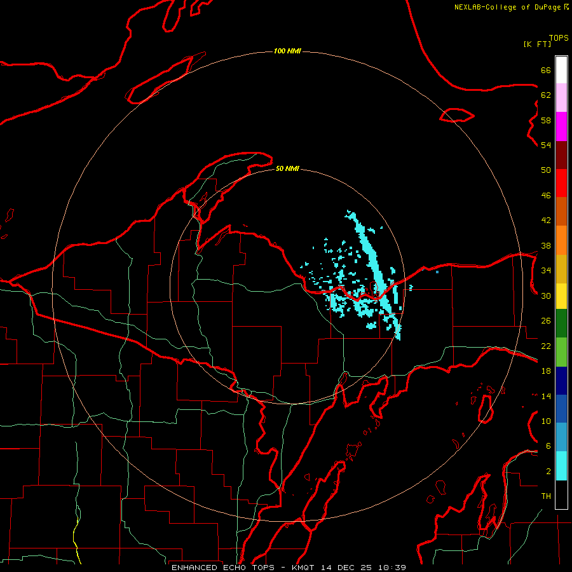Select the navy blue legend swatch
572x572 pixels.
click(x=561, y=381)
